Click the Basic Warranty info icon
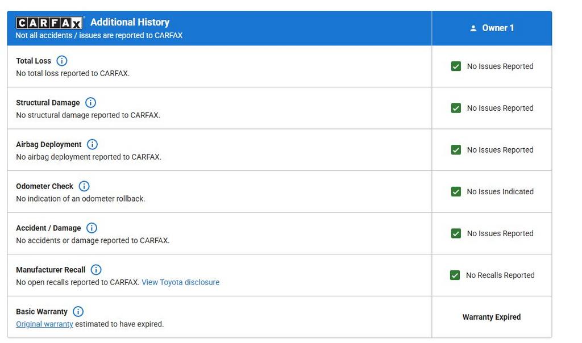 (x=78, y=312)
